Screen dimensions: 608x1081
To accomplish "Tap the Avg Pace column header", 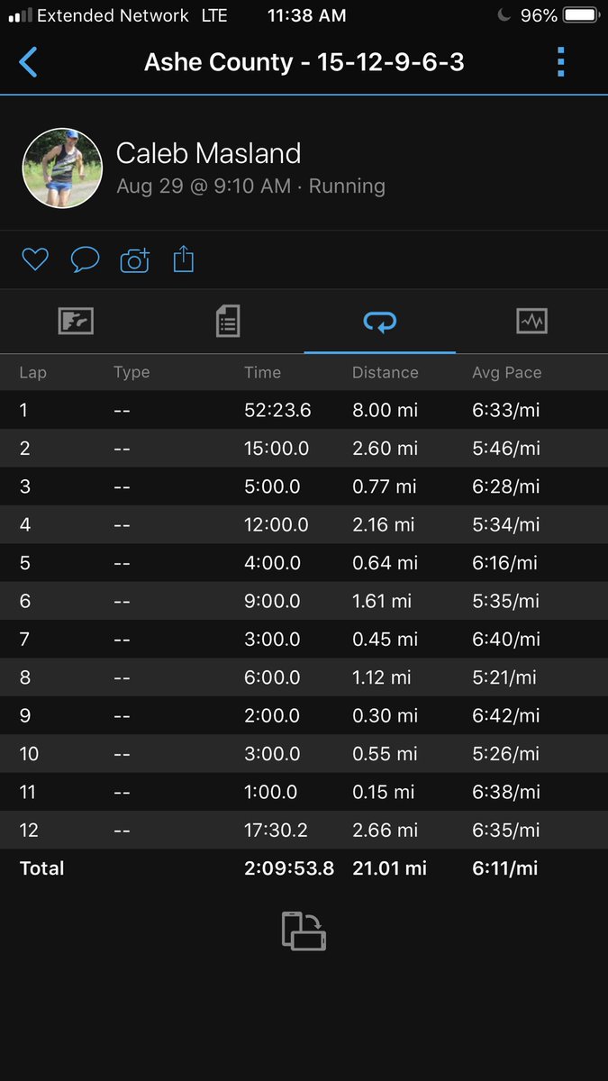I will click(x=506, y=372).
